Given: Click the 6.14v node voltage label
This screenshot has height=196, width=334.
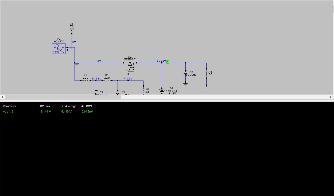Looking at the screenshot, I should pos(161,61).
